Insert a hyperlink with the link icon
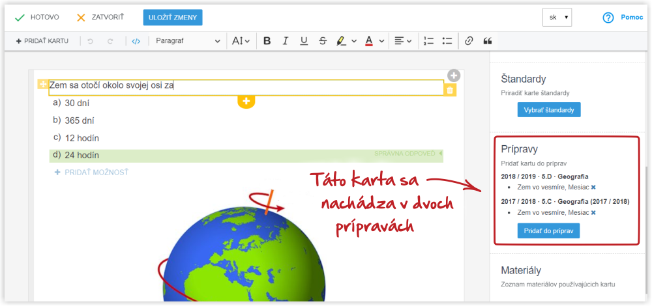 469,41
